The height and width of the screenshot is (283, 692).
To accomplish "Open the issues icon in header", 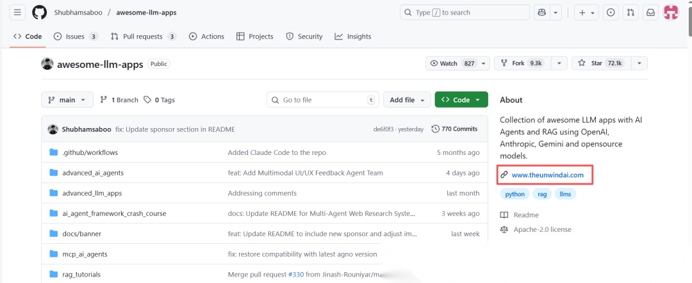I will 611,13.
